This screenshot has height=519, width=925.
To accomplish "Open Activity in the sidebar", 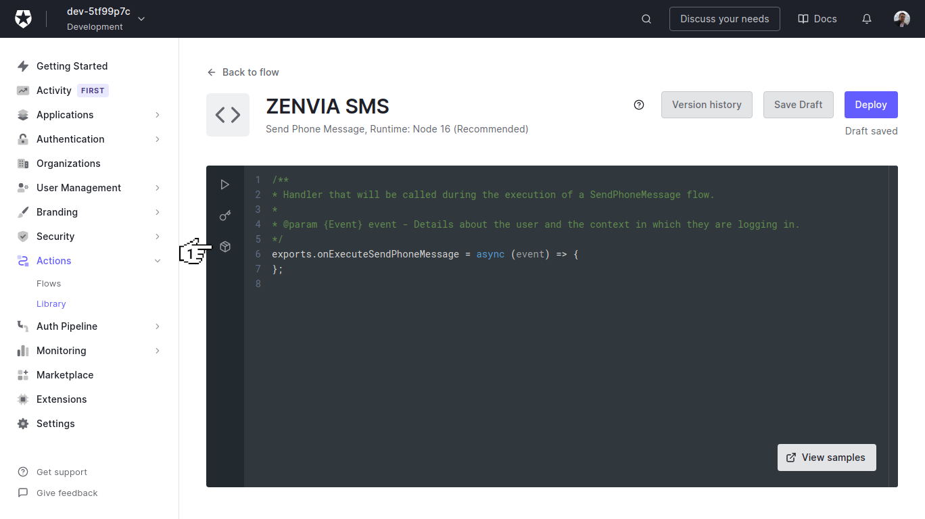I will (x=53, y=90).
